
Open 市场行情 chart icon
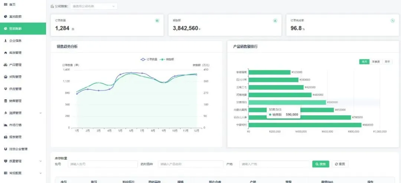[6, 125]
